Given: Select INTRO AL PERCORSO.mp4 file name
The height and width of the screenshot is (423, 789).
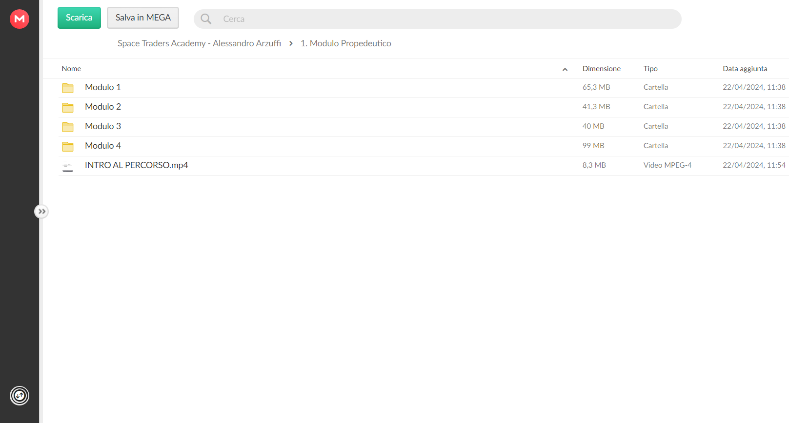Looking at the screenshot, I should point(137,165).
